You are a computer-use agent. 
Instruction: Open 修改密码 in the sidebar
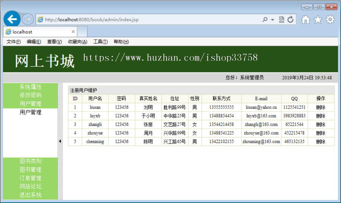point(30,95)
